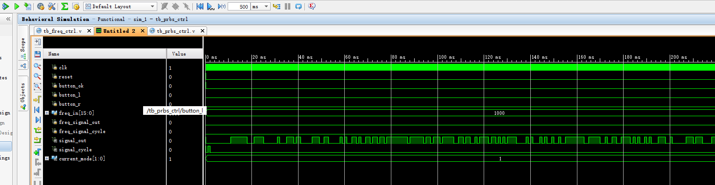Click the Zoom Fit icon
Image resolution: width=715 pixels, height=185 pixels.
click(37, 86)
